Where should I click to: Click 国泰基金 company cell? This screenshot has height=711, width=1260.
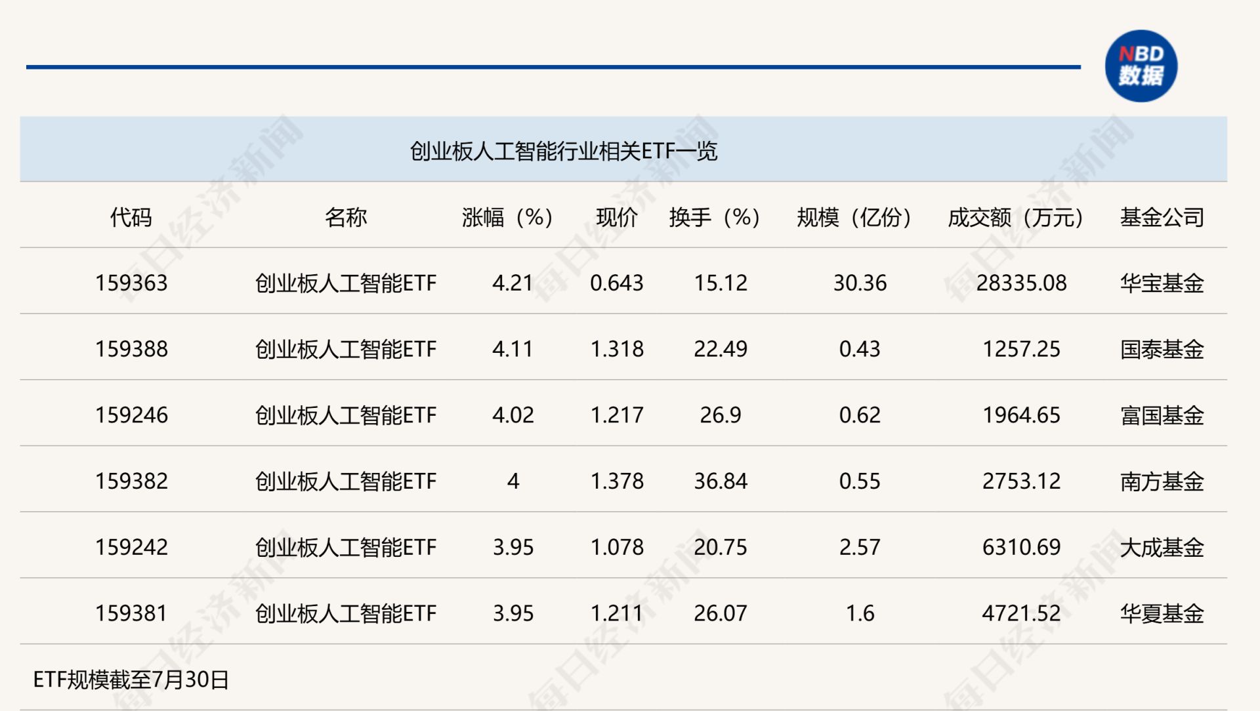click(x=1162, y=349)
